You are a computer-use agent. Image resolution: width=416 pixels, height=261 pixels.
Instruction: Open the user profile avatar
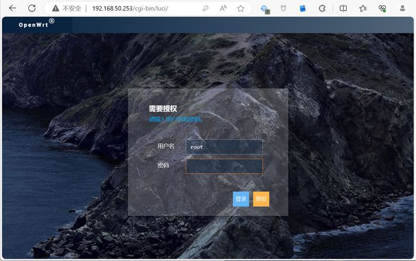tap(403, 8)
